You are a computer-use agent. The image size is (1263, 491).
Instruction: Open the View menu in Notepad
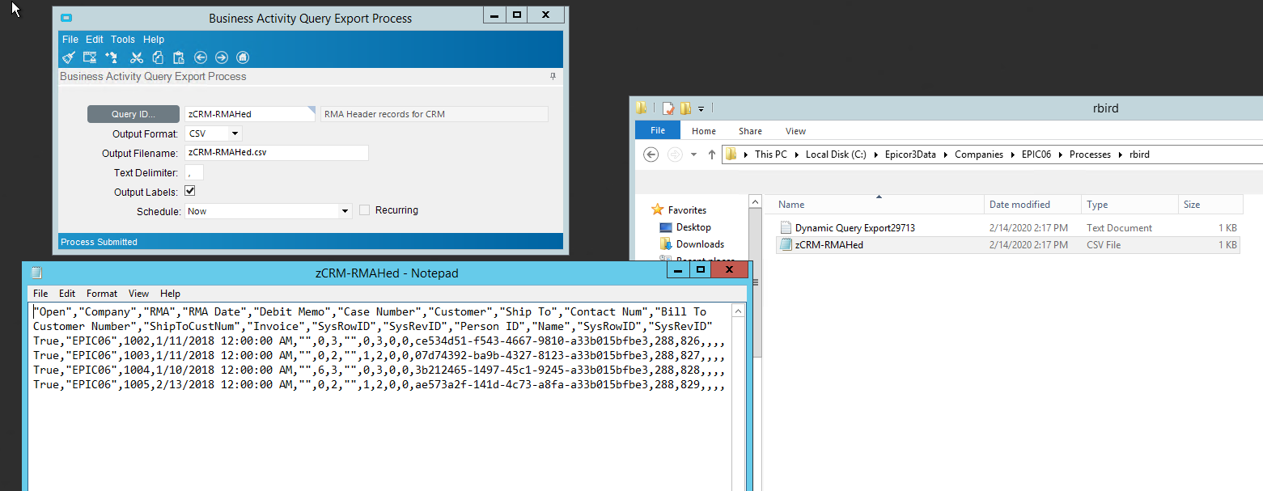click(x=138, y=294)
